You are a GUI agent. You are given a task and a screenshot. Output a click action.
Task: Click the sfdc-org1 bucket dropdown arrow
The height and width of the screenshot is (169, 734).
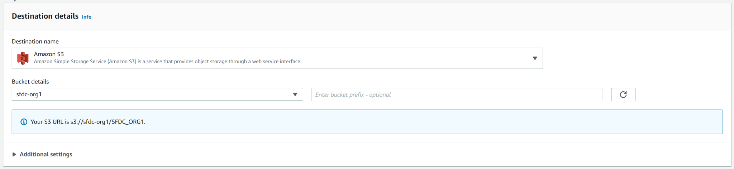pyautogui.click(x=295, y=95)
